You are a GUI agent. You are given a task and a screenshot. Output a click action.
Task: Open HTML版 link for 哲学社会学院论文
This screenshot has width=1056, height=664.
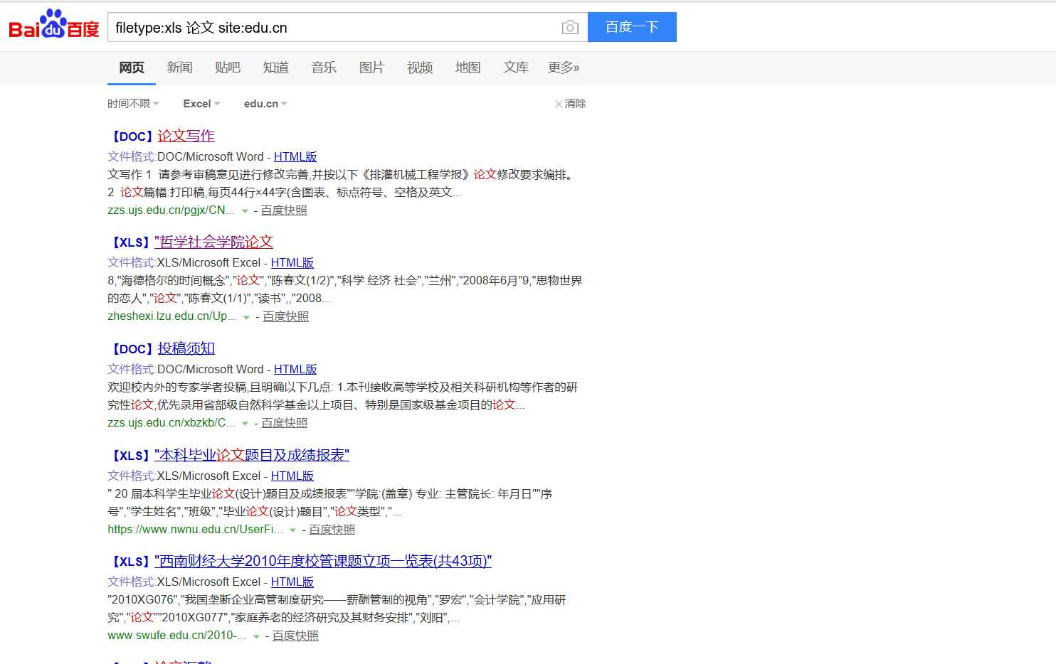[292, 263]
